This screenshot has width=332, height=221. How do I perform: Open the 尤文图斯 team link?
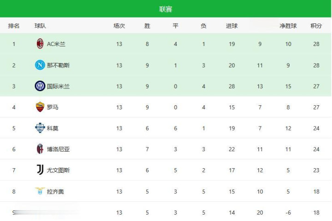point(59,170)
